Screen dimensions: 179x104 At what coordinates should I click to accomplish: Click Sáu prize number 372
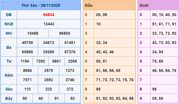pyautogui.click(x=70, y=89)
